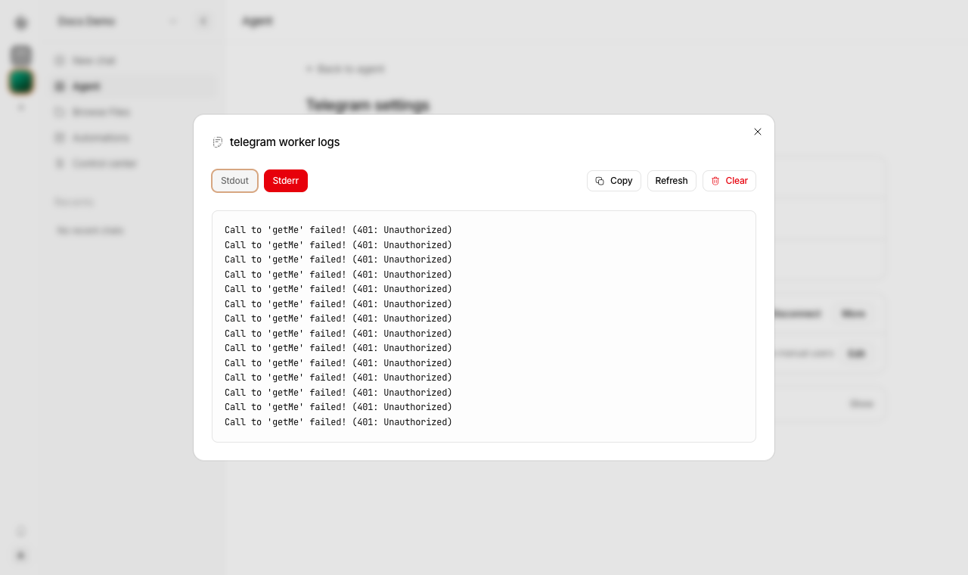Click inside the log output panel

pos(484,326)
